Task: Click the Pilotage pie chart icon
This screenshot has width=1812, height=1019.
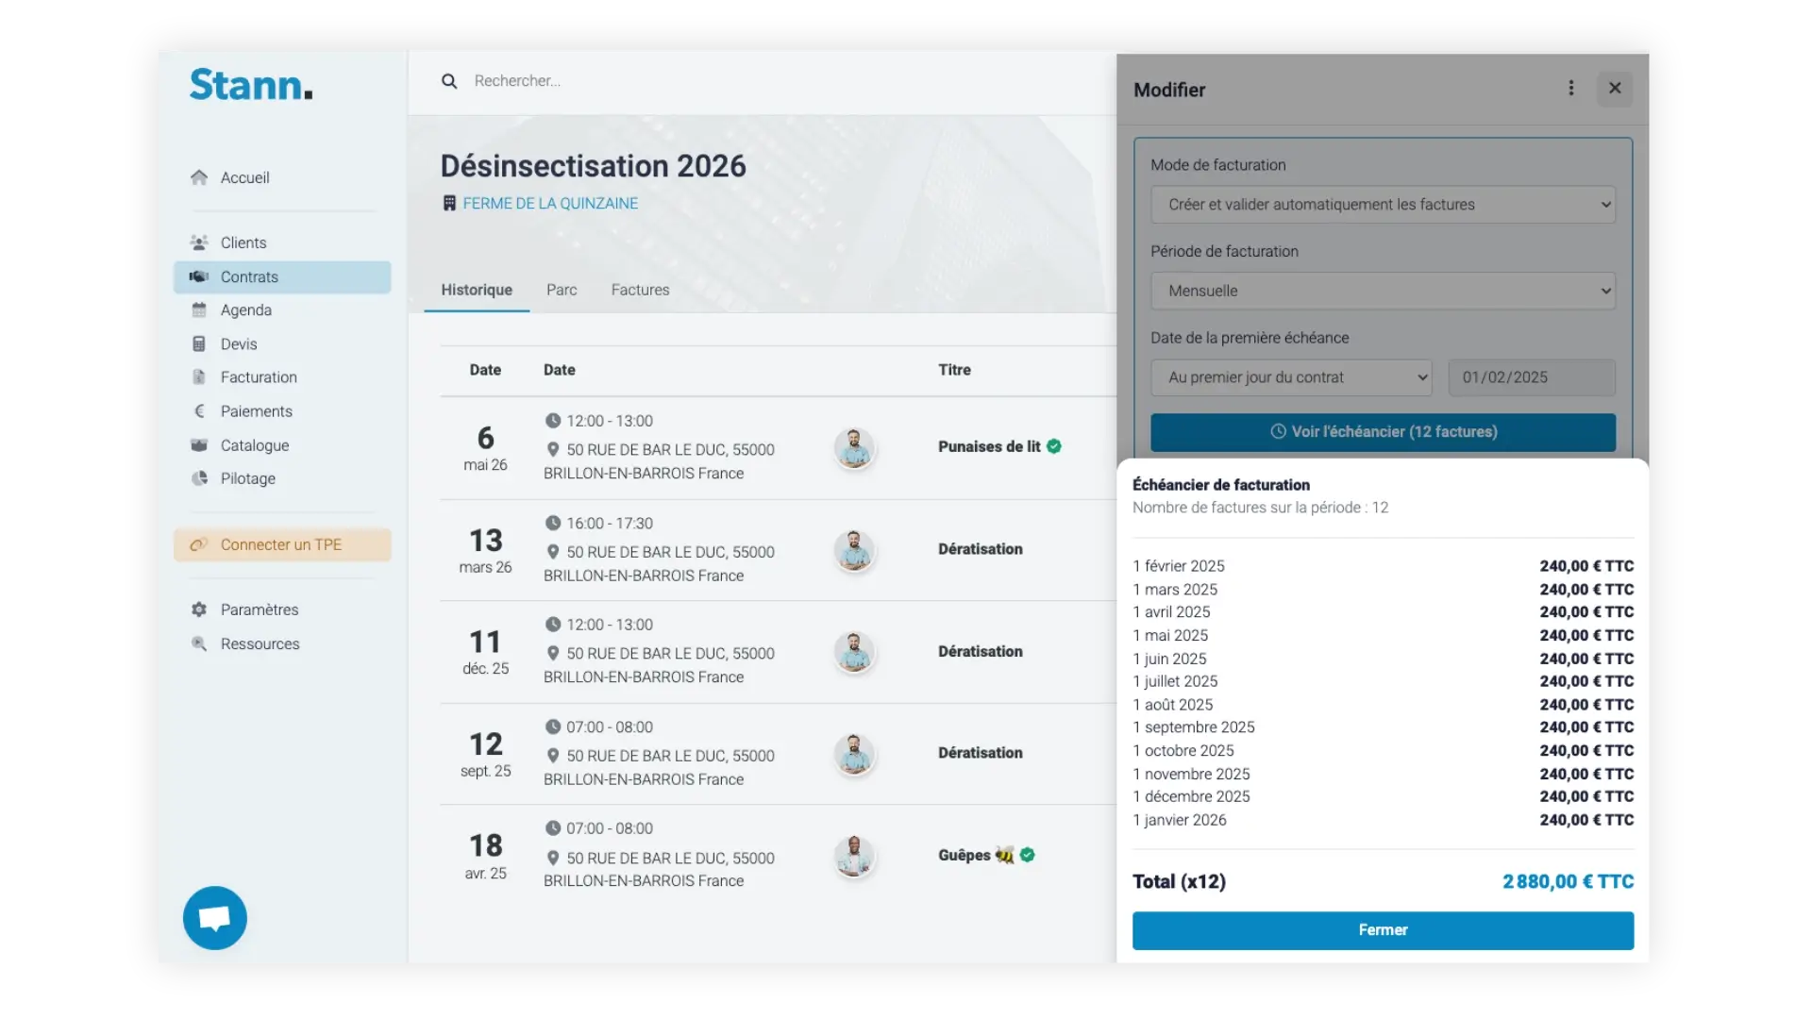Action: (199, 478)
